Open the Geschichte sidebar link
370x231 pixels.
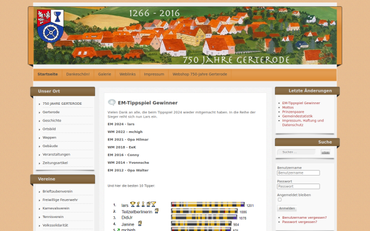click(52, 121)
